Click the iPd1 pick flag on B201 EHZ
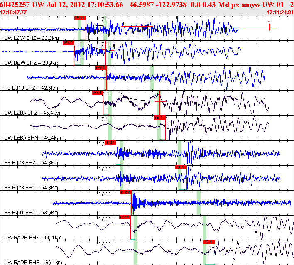This screenshot has height=265, width=294. [x=126, y=192]
